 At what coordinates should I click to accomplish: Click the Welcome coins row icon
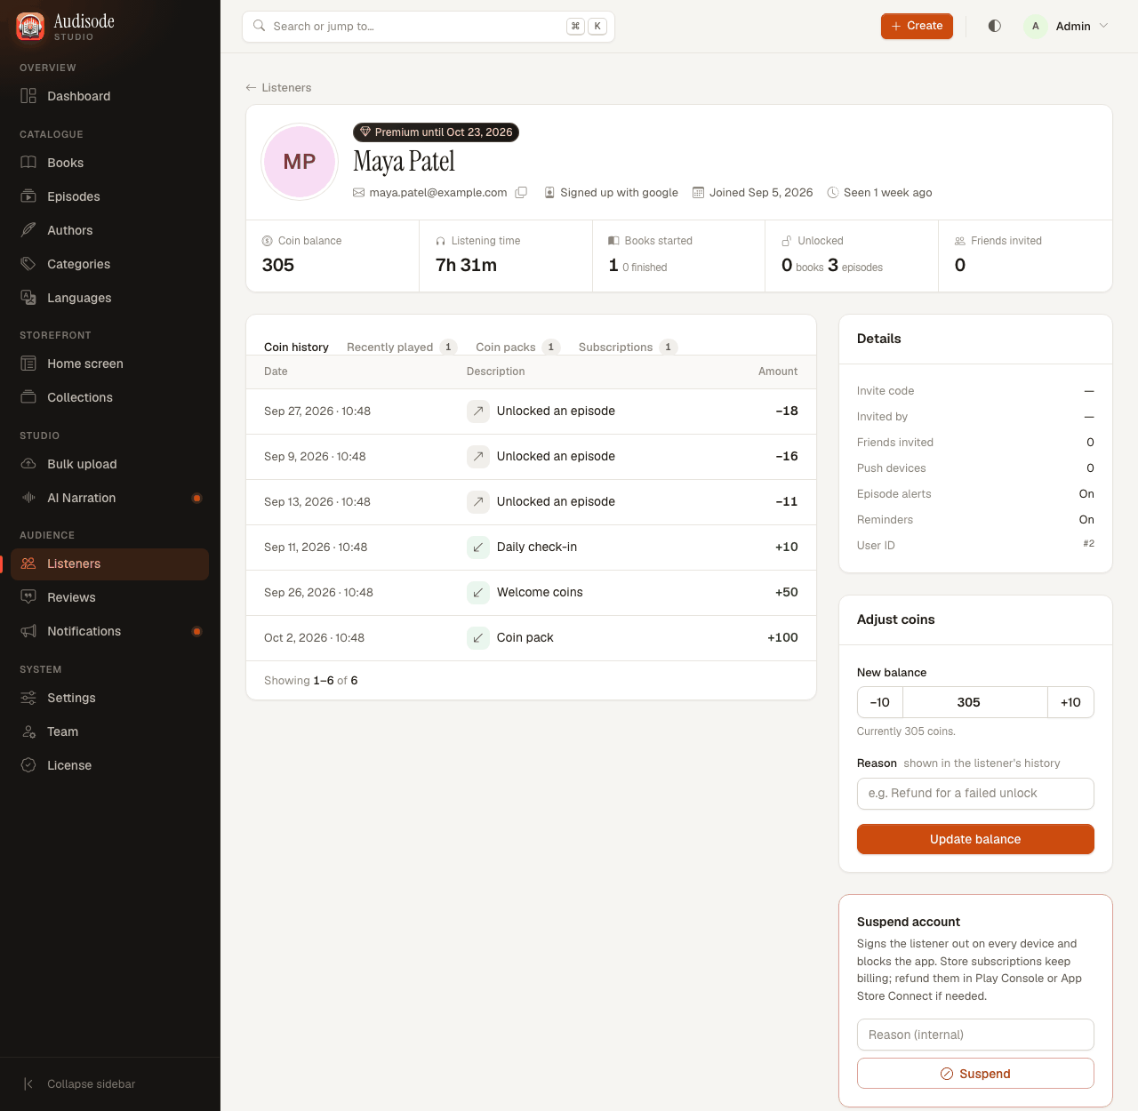point(478,592)
